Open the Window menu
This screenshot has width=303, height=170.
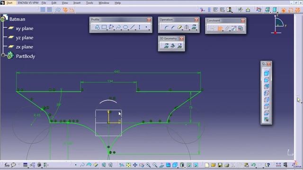104,3
